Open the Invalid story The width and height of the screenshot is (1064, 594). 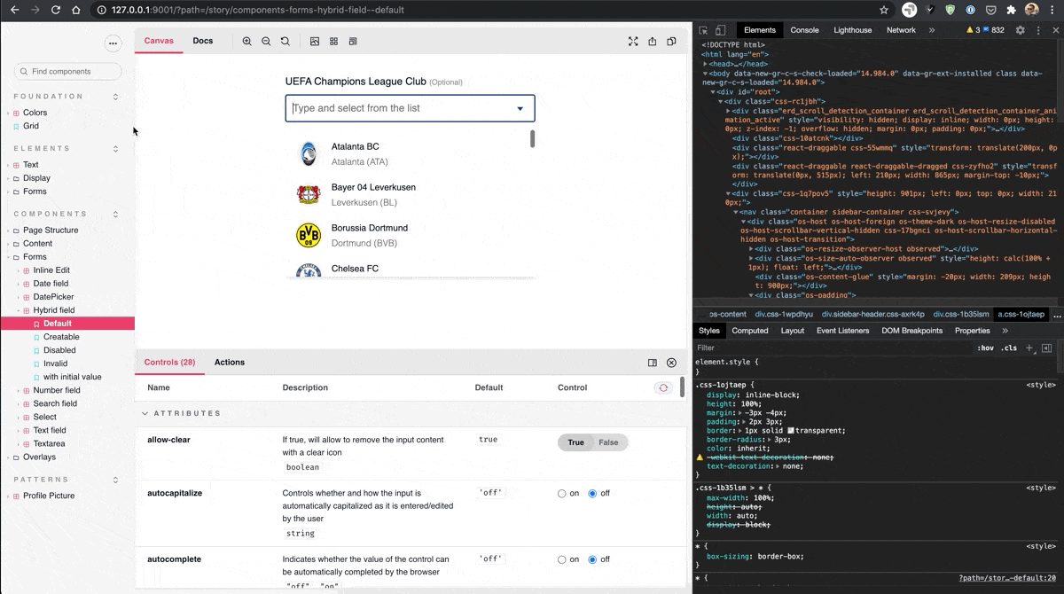(56, 363)
